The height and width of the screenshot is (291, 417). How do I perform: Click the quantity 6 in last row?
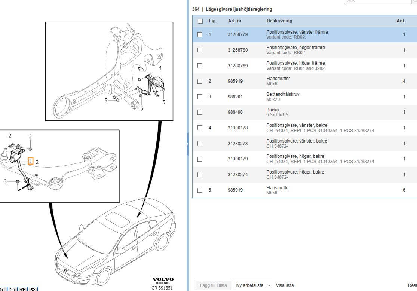pos(404,190)
